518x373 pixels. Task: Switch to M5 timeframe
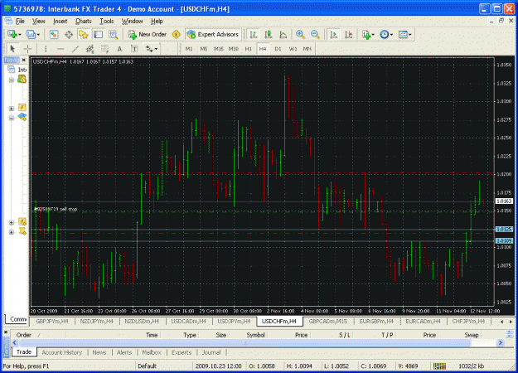click(x=204, y=49)
